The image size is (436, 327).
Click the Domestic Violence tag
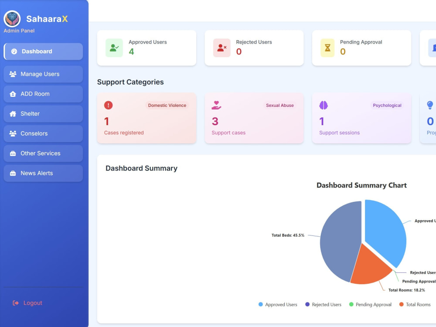167,106
